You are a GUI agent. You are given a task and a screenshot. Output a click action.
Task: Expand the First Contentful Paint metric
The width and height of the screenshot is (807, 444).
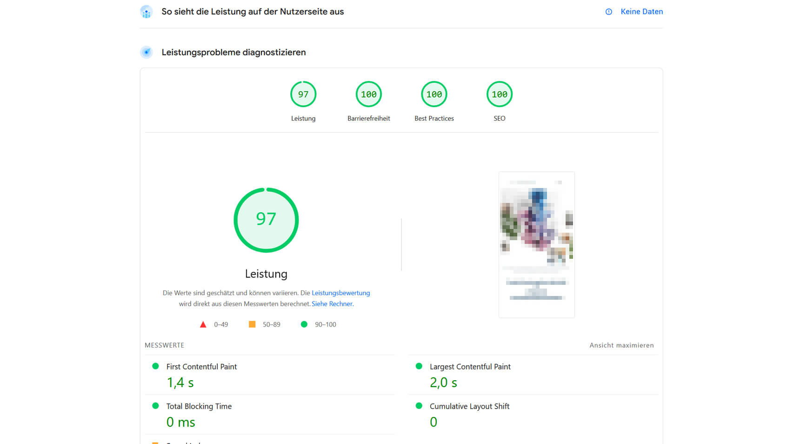coord(201,367)
